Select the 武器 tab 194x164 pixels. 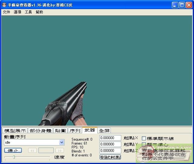click(x=90, y=130)
